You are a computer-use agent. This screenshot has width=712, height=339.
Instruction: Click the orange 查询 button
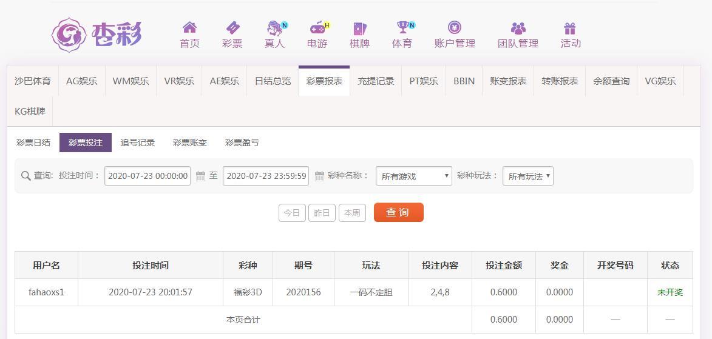pos(398,212)
